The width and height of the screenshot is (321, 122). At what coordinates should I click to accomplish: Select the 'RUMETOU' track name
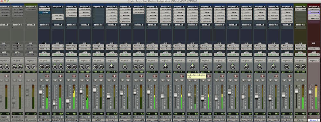44,120
